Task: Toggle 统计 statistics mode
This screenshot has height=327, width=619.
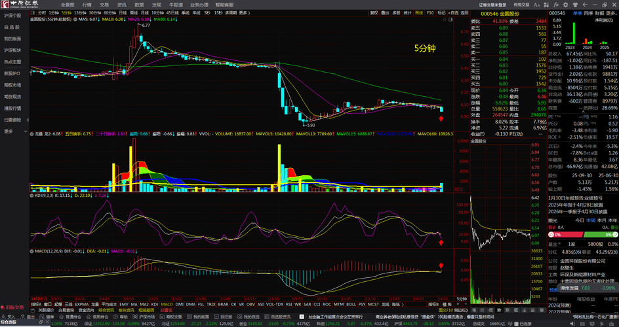Action: click(x=407, y=12)
